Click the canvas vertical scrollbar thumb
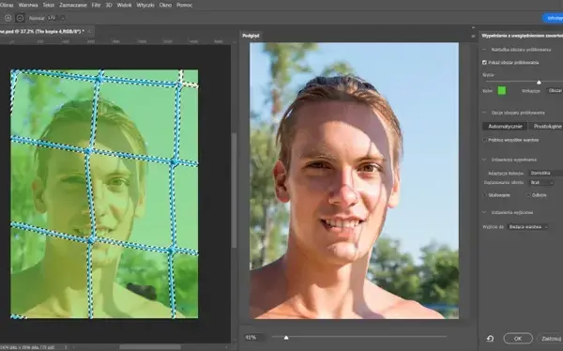Image resolution: width=563 pixels, height=351 pixels. coord(234,190)
